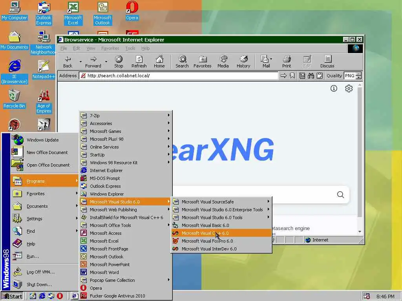Click the Refresh icon in IE toolbar

(139, 62)
